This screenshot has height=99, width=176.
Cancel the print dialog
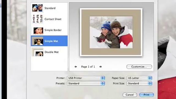(130, 95)
